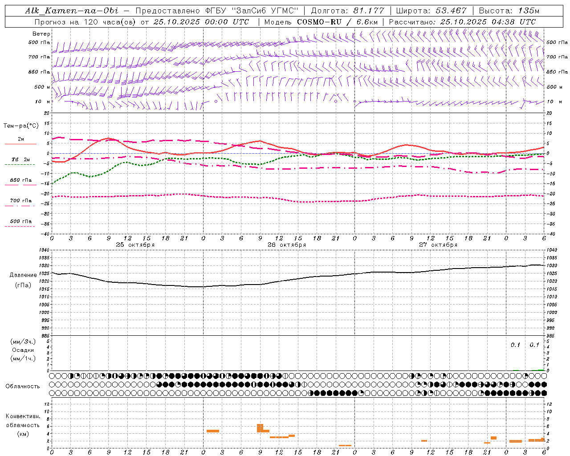This screenshot has height=456, width=570.
Task: Click the 27 октября date label
Action: pos(438,245)
